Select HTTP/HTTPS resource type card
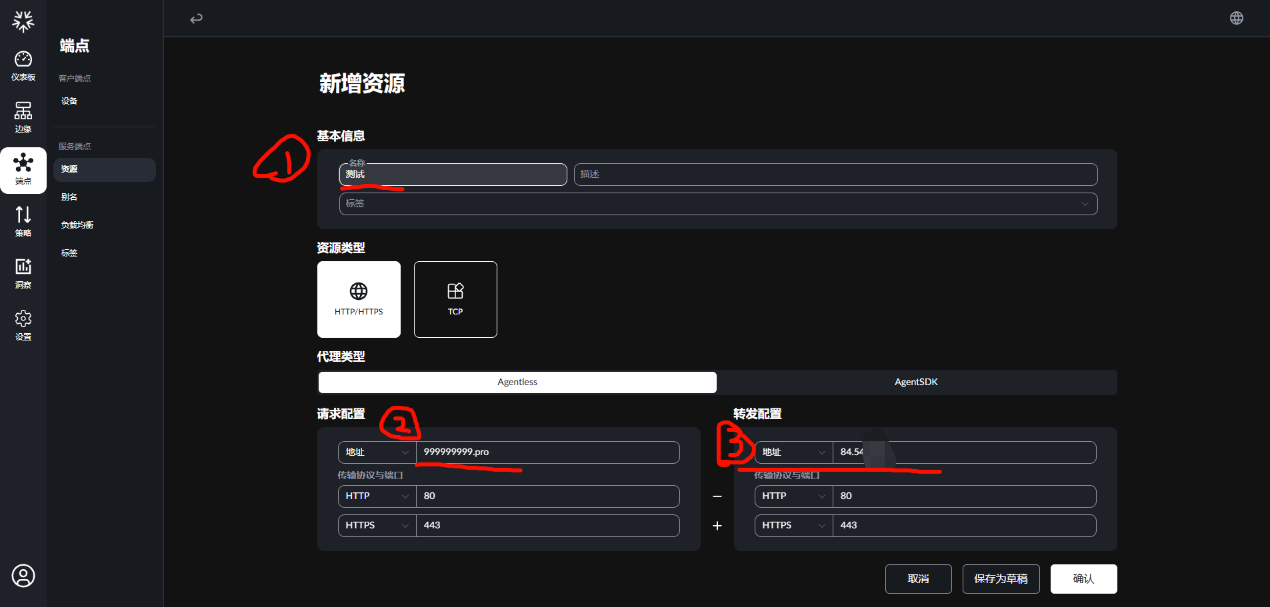 click(x=359, y=299)
